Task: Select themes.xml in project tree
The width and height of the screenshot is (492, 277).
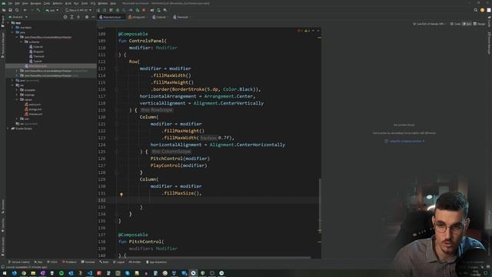Action: 33,114
